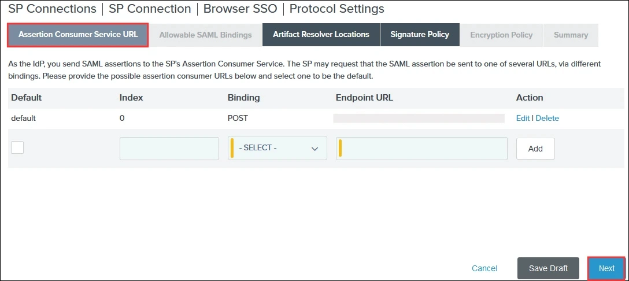Viewport: 629px width, 281px height.
Task: Expand the Binding "- SELECT -" dropdown
Action: pyautogui.click(x=277, y=149)
